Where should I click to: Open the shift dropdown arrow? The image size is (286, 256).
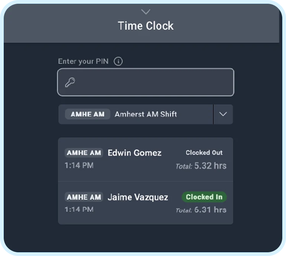click(x=223, y=114)
